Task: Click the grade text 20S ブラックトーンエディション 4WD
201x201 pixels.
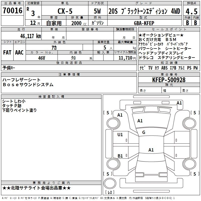Action: click(144, 11)
